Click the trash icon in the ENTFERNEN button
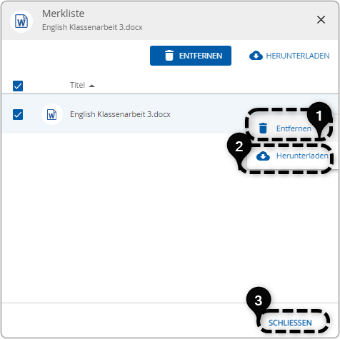This screenshot has width=340, height=339. click(169, 56)
